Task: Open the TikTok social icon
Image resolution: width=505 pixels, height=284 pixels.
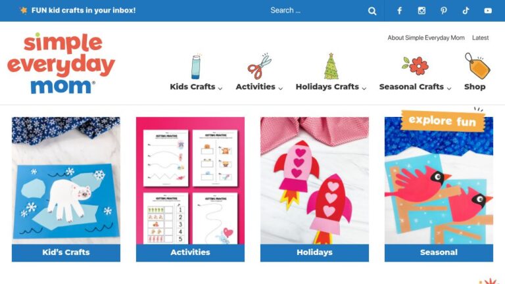Action: [466, 11]
